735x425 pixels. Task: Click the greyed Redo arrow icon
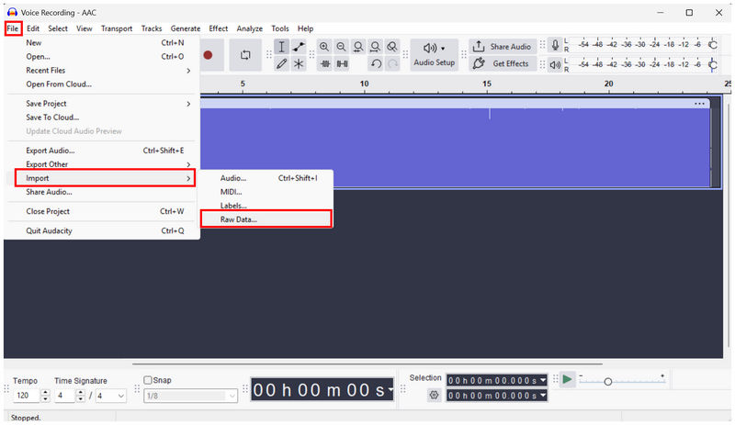click(393, 63)
